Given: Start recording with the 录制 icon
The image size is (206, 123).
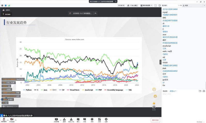Looking at the screenshot, I should 92,119.
